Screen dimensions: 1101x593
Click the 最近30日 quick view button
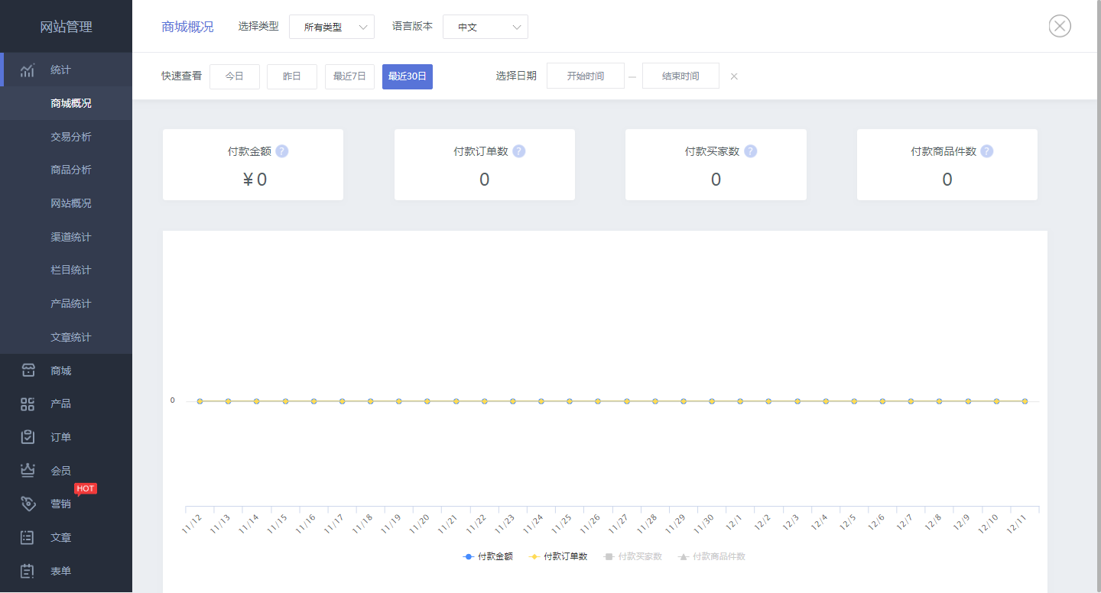pyautogui.click(x=408, y=76)
